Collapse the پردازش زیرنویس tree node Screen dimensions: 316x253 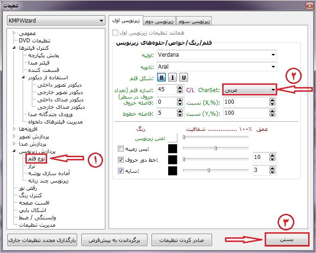tap(14, 151)
